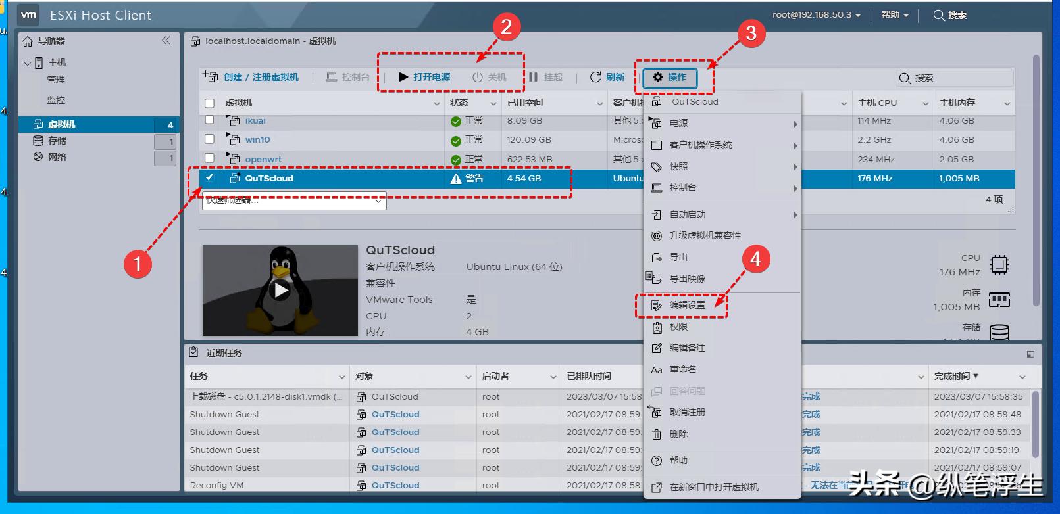Screen dimensions: 1060x514
Task: Open the 控制台 console submenu in menu
Action: [722, 188]
